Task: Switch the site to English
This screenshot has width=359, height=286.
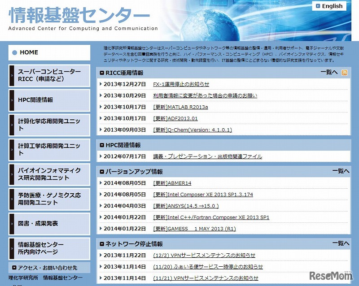Action: 330,6
